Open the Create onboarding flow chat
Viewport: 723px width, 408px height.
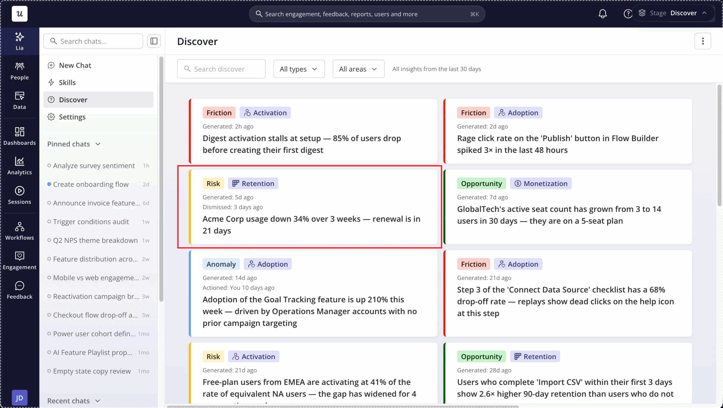[98, 184]
